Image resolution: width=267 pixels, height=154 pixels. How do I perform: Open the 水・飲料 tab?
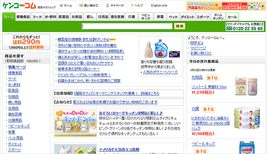(x=50, y=17)
